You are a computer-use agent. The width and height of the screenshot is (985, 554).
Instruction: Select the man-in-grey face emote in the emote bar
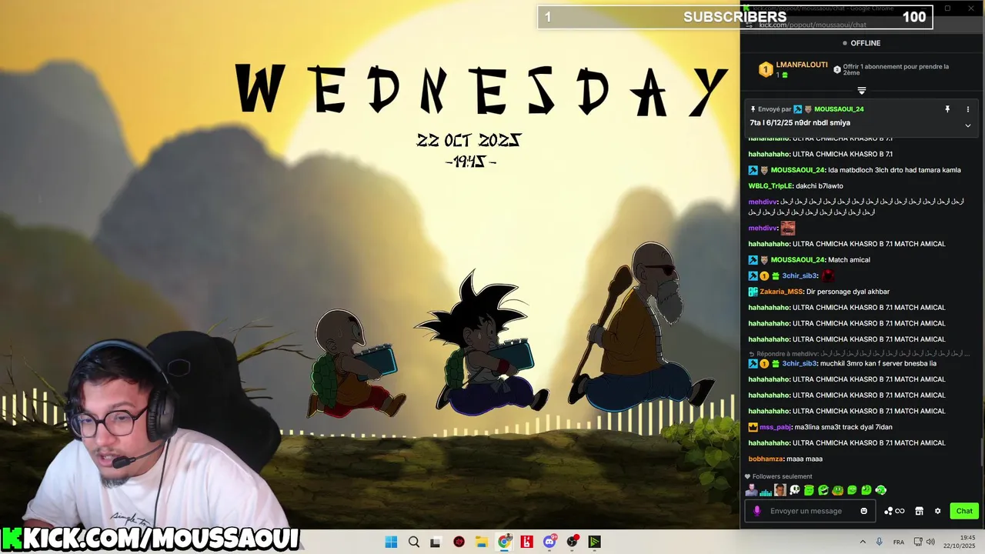click(751, 490)
